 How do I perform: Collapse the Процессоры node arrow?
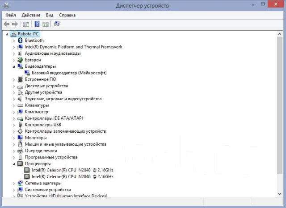(14, 164)
